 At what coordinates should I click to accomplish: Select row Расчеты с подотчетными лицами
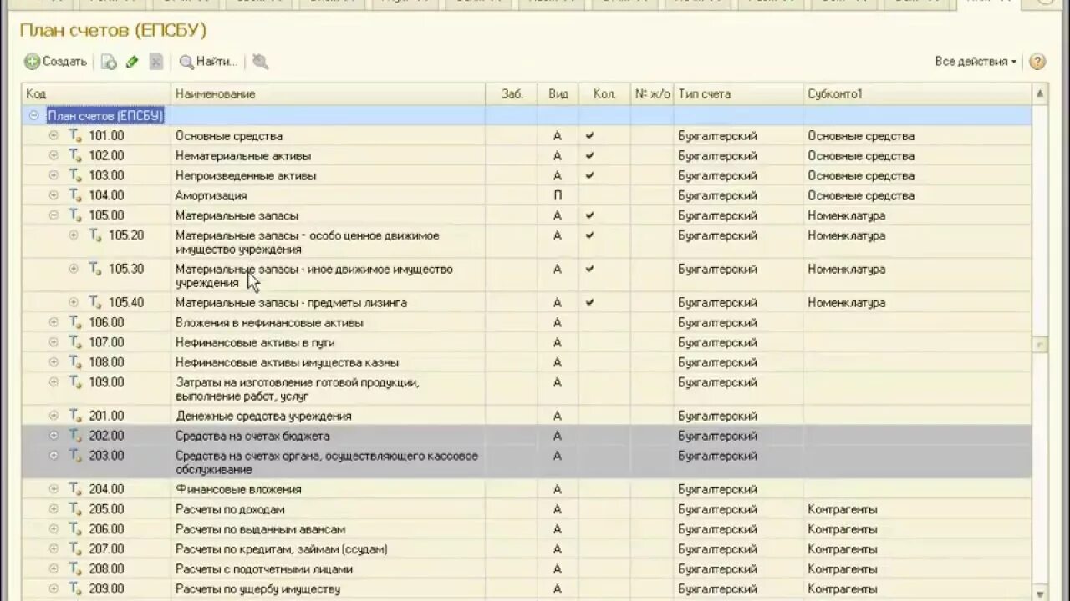pyautogui.click(x=527, y=569)
